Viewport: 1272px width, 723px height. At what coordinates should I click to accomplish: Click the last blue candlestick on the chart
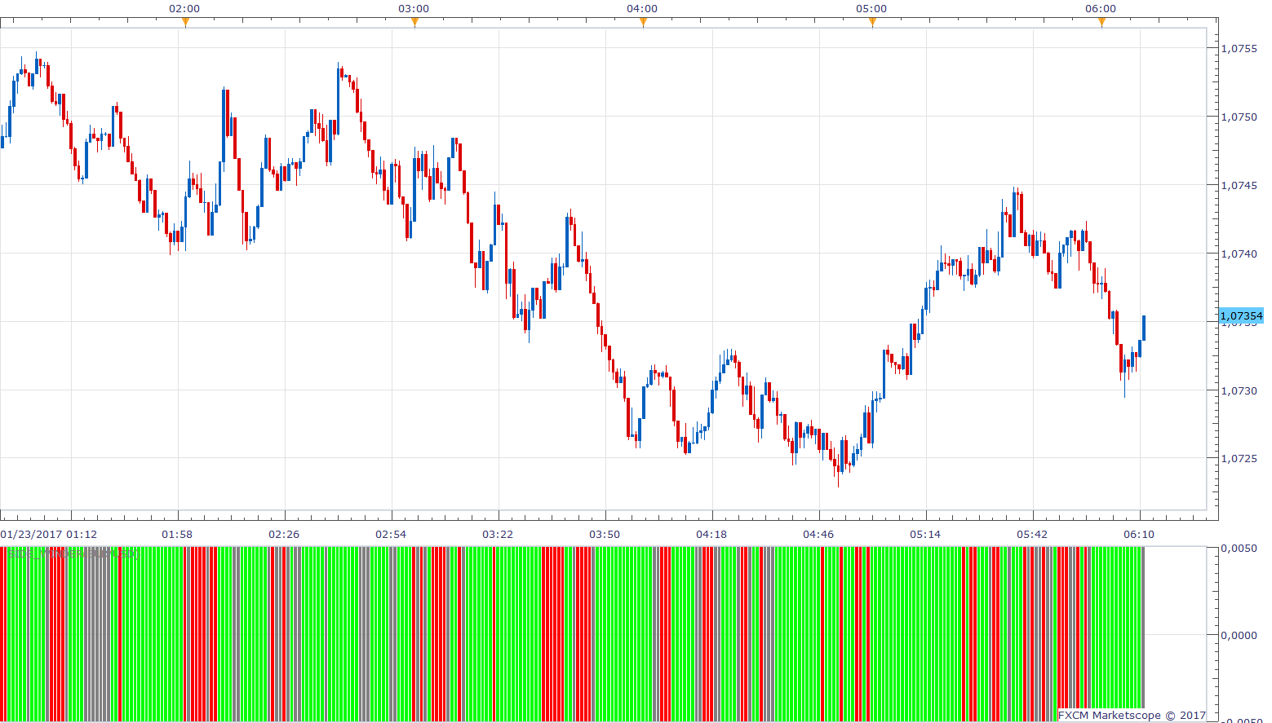[1144, 328]
